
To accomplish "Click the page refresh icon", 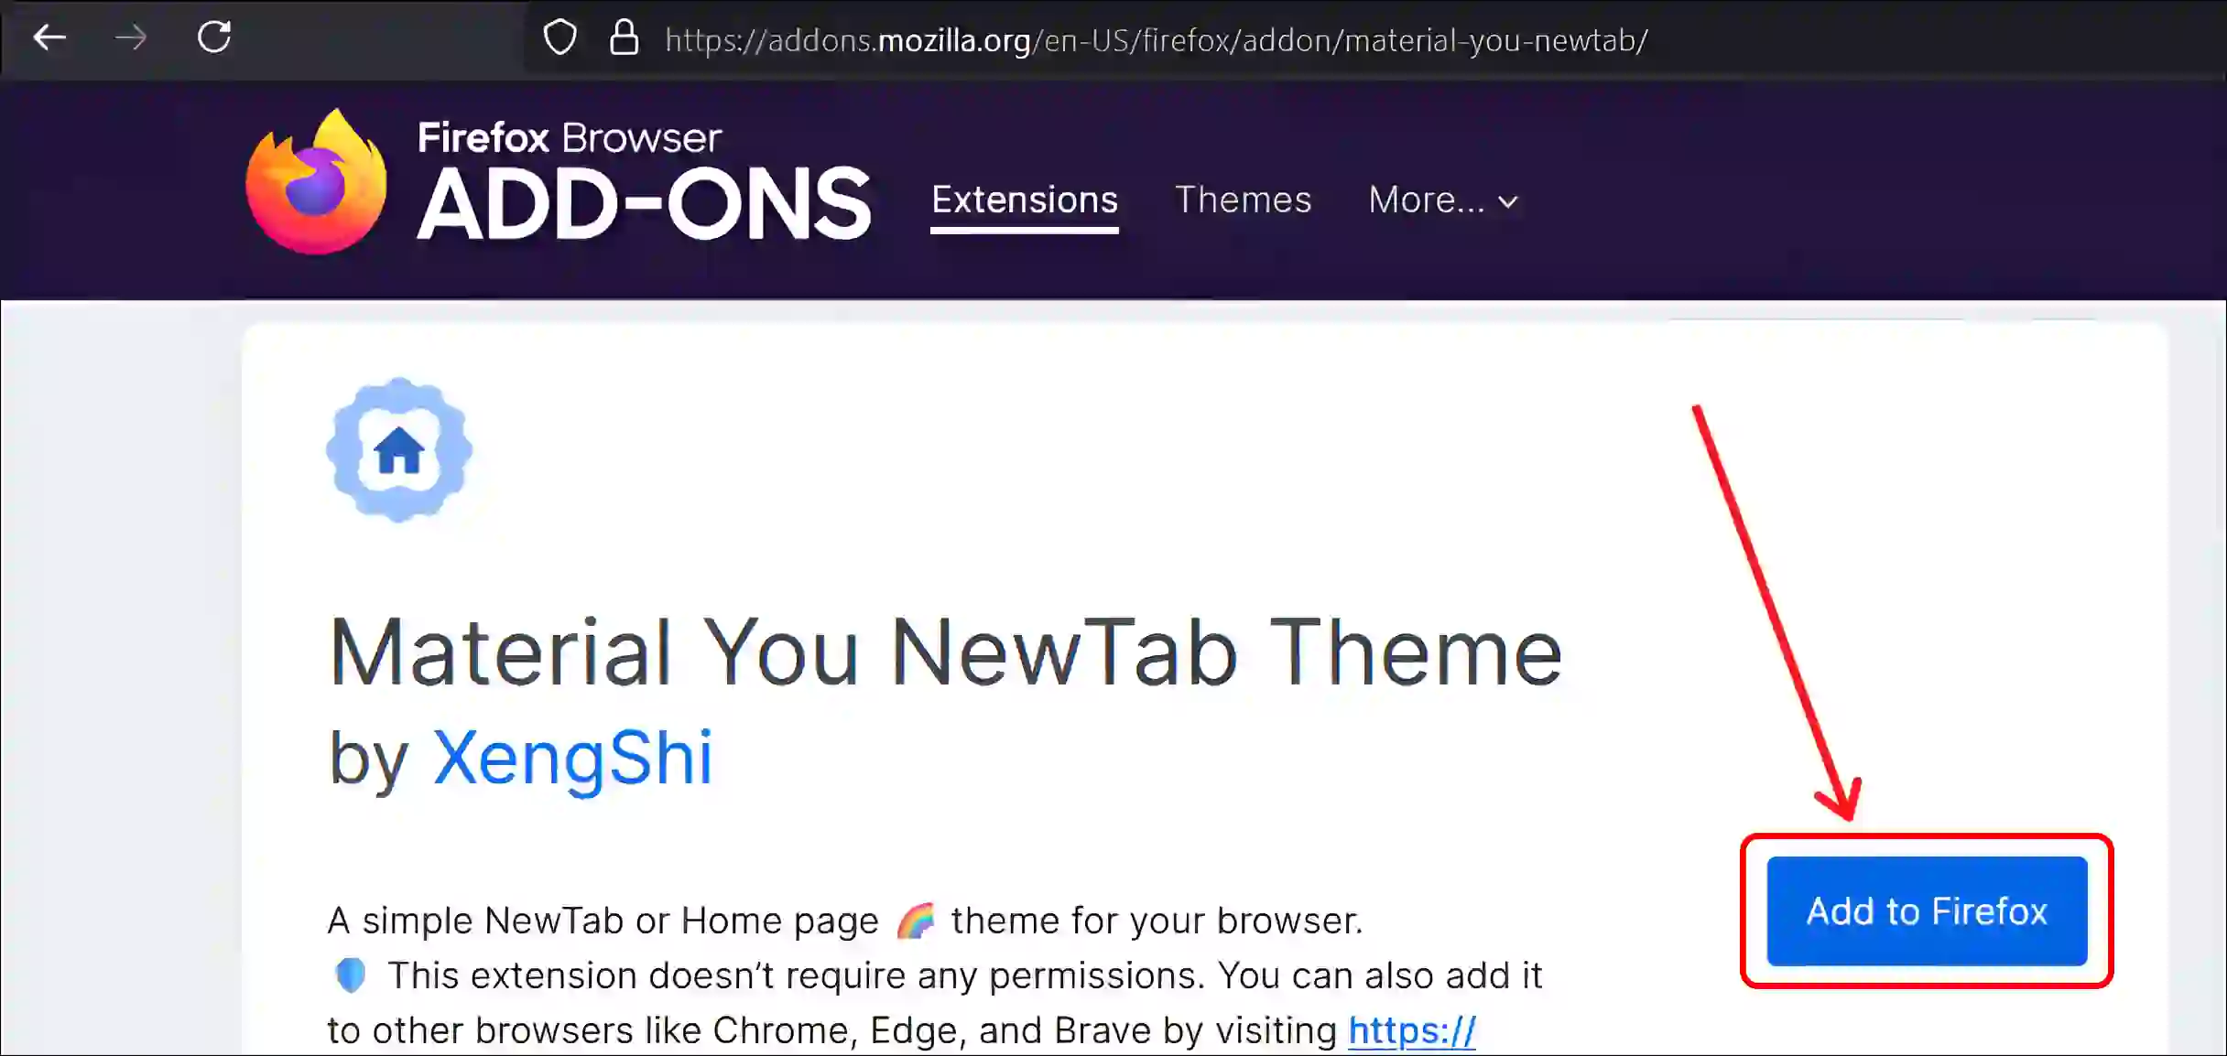I will [214, 38].
